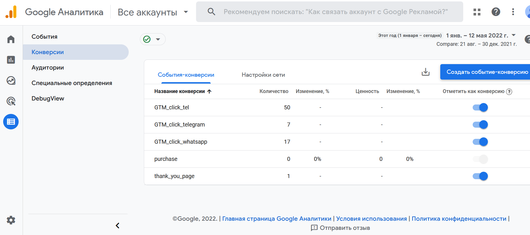
Task: Open the three-dot more options menu
Action: coord(513,12)
